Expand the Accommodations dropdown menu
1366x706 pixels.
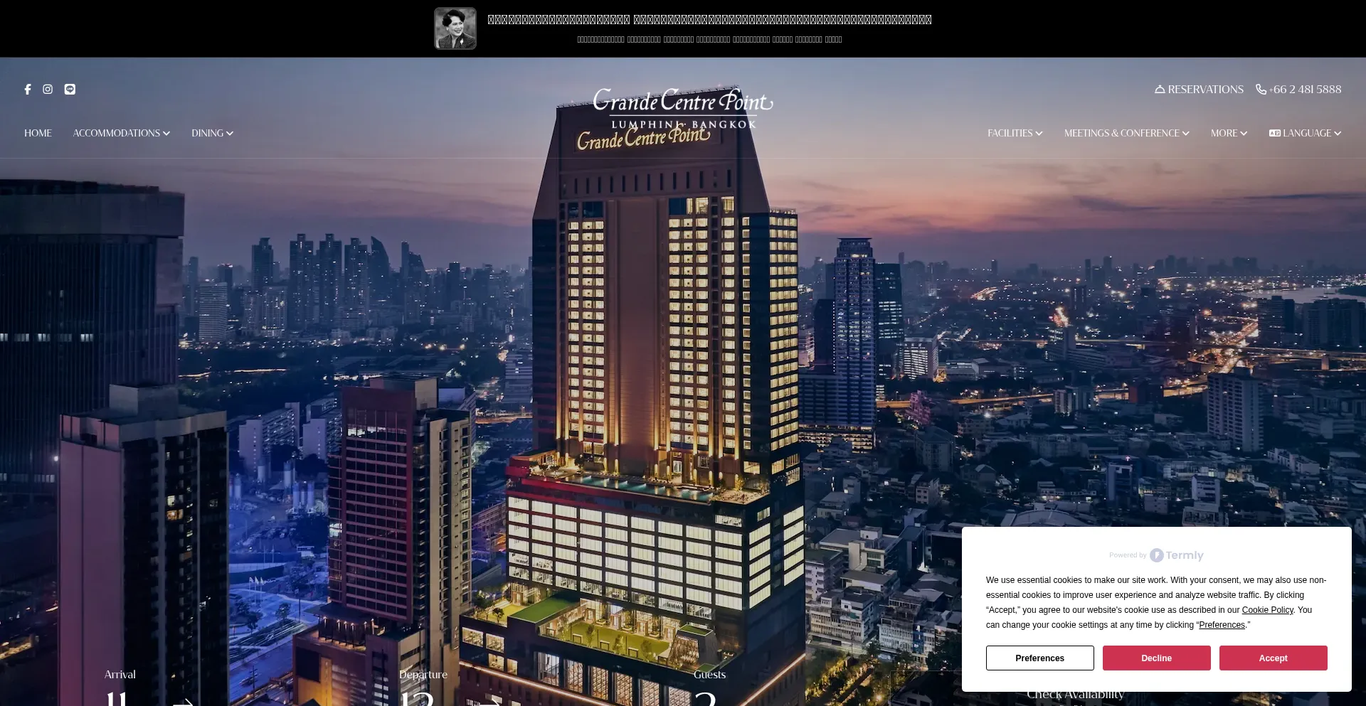click(121, 134)
